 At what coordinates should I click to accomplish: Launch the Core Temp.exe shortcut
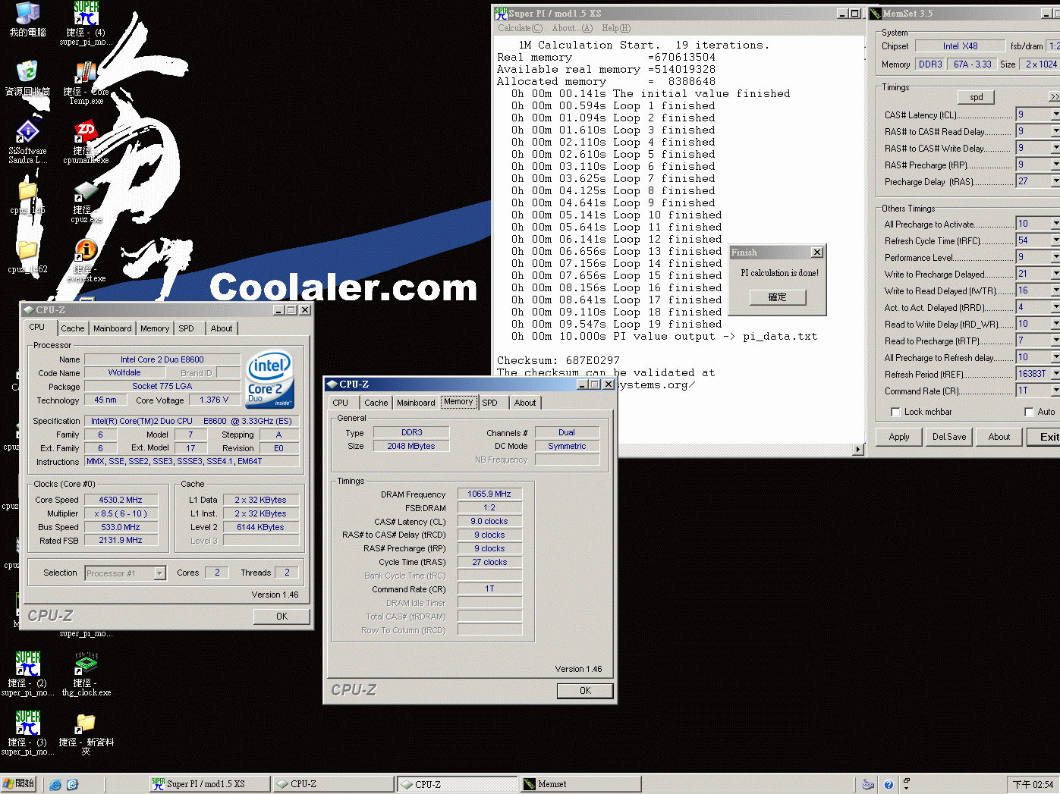coord(86,82)
